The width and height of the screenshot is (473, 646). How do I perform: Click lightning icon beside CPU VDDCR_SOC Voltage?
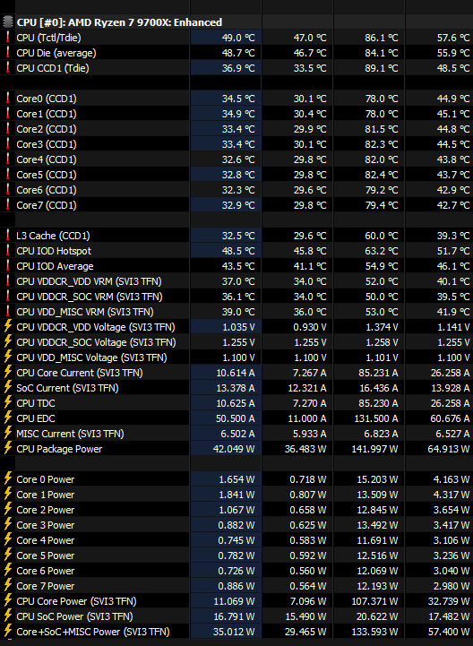pyautogui.click(x=8, y=342)
